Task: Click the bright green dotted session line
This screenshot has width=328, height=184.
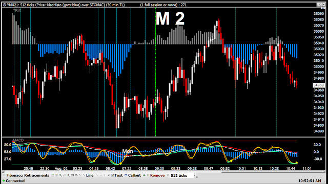Action: 155,72
